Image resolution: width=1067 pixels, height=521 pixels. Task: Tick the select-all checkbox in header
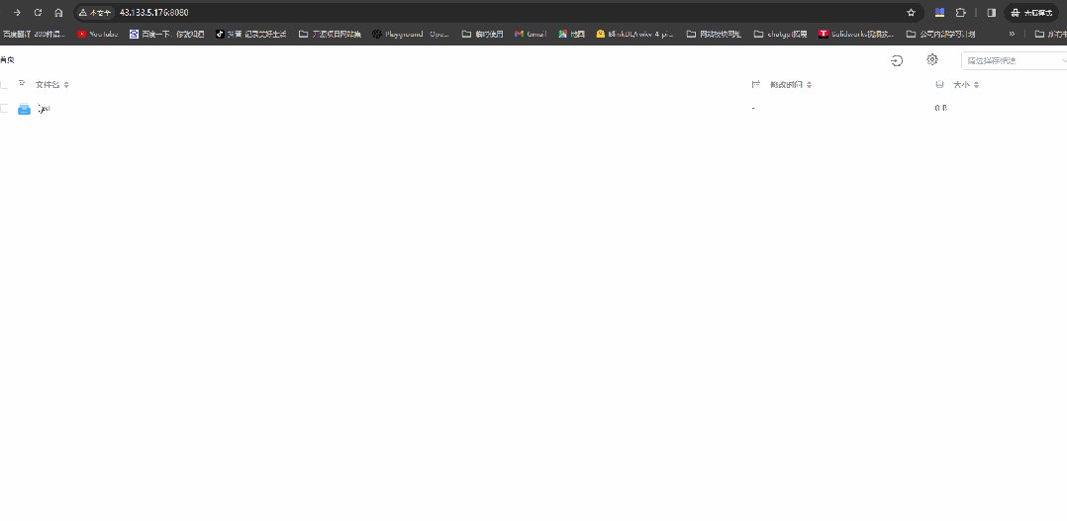[4, 85]
